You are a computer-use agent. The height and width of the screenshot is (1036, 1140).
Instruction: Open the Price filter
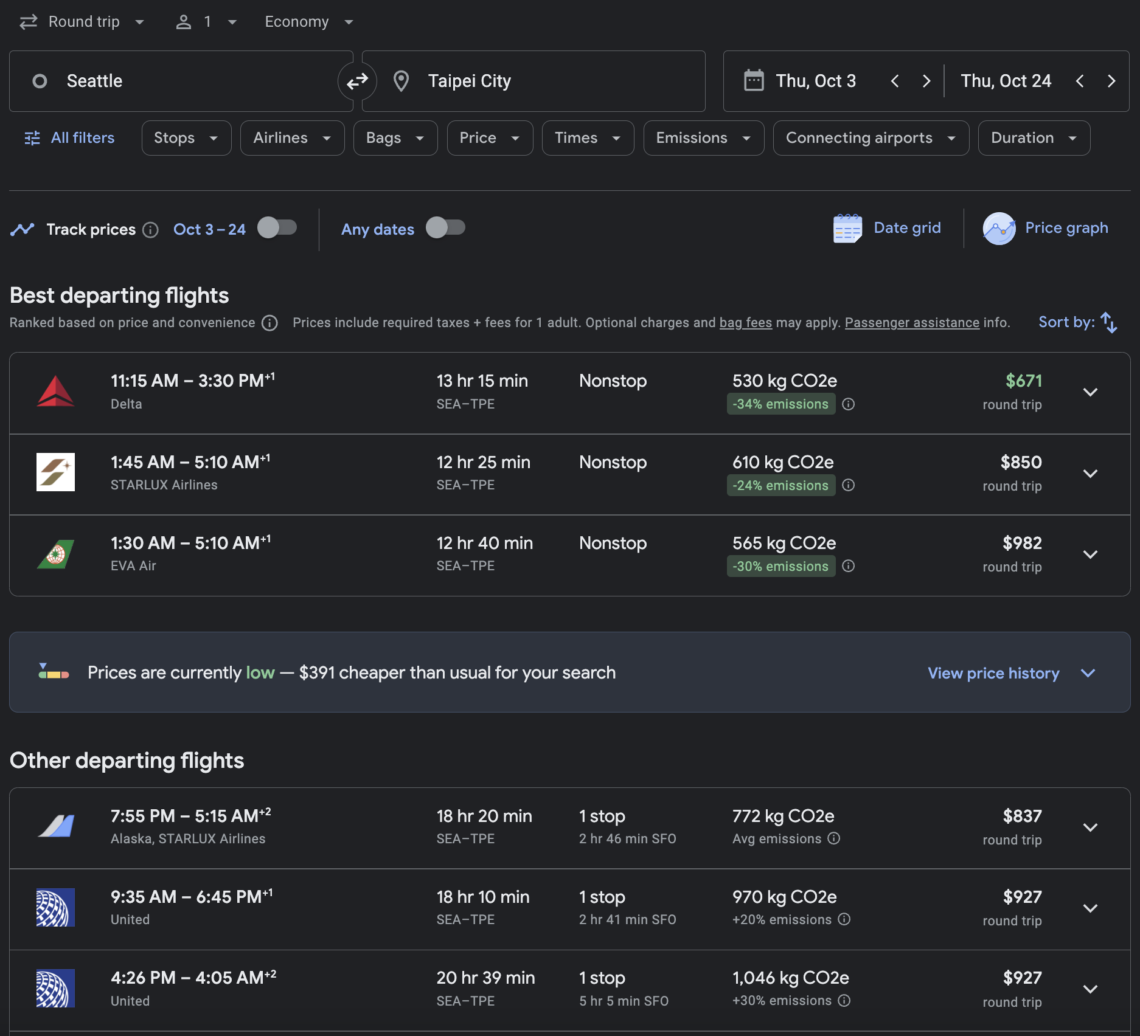click(490, 138)
